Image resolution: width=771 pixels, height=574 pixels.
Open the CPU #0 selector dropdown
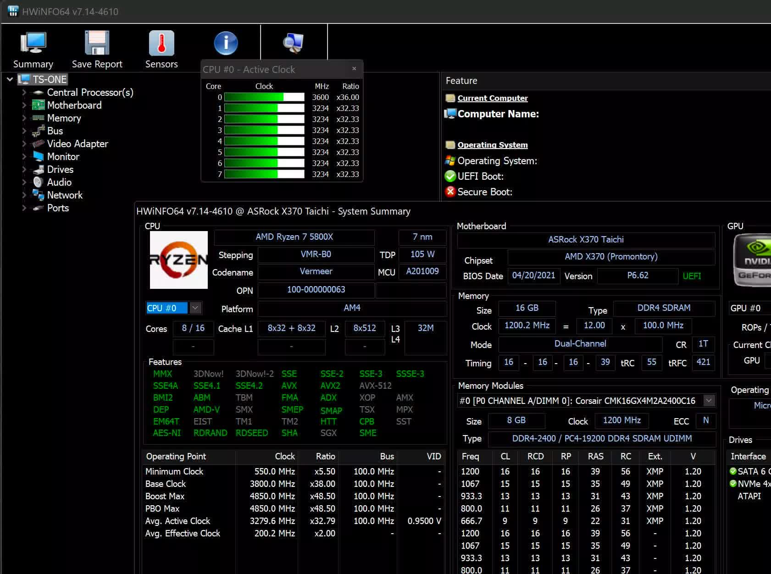point(195,308)
